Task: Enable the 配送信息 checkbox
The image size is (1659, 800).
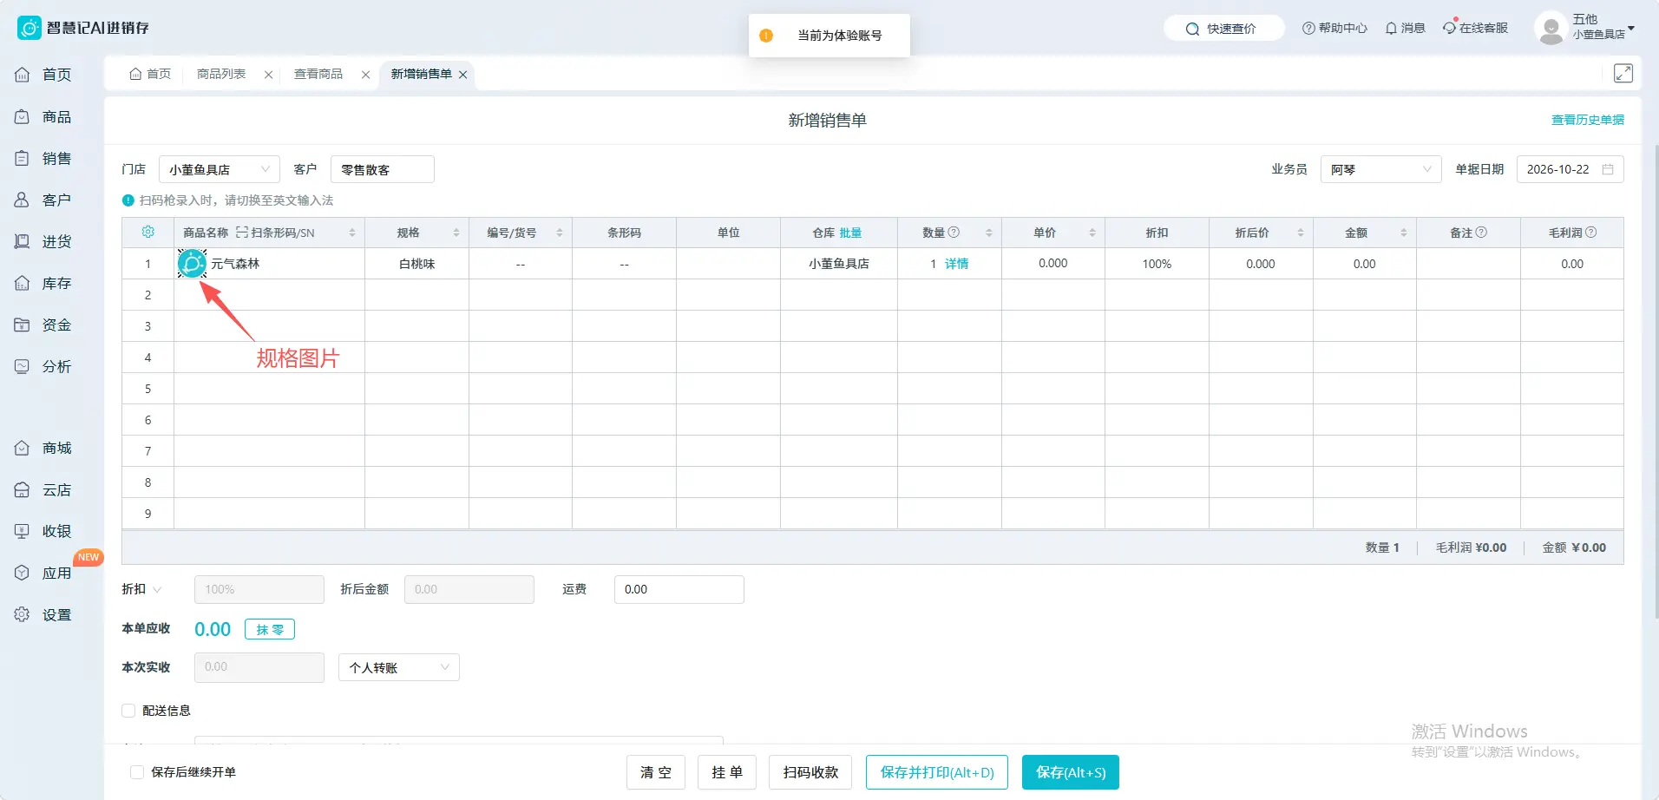Action: [x=128, y=711]
